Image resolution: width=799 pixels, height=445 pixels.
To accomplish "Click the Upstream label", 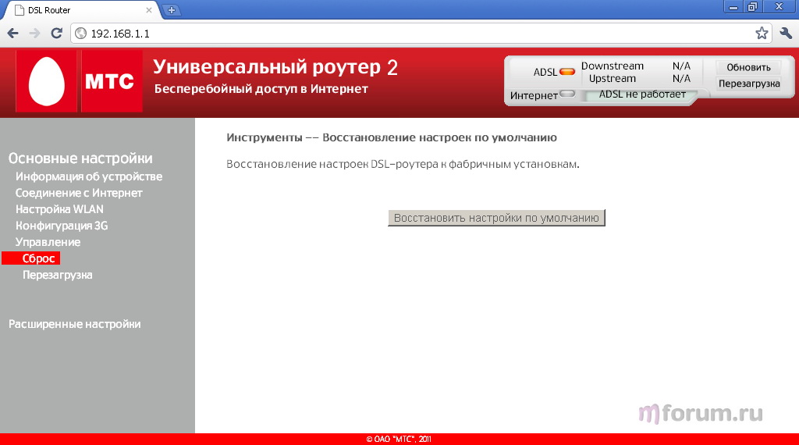I will (612, 79).
